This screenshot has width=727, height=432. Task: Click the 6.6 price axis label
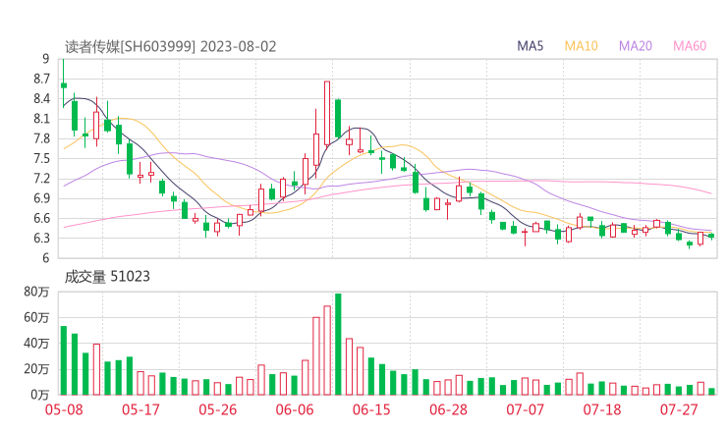41,218
